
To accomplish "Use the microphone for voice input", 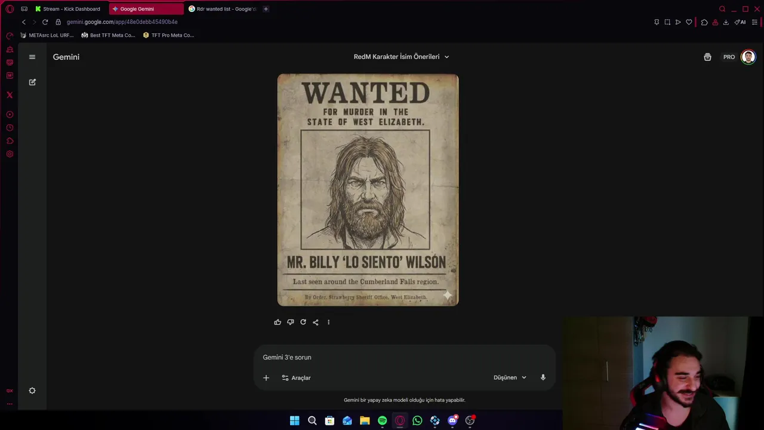I will point(543,377).
